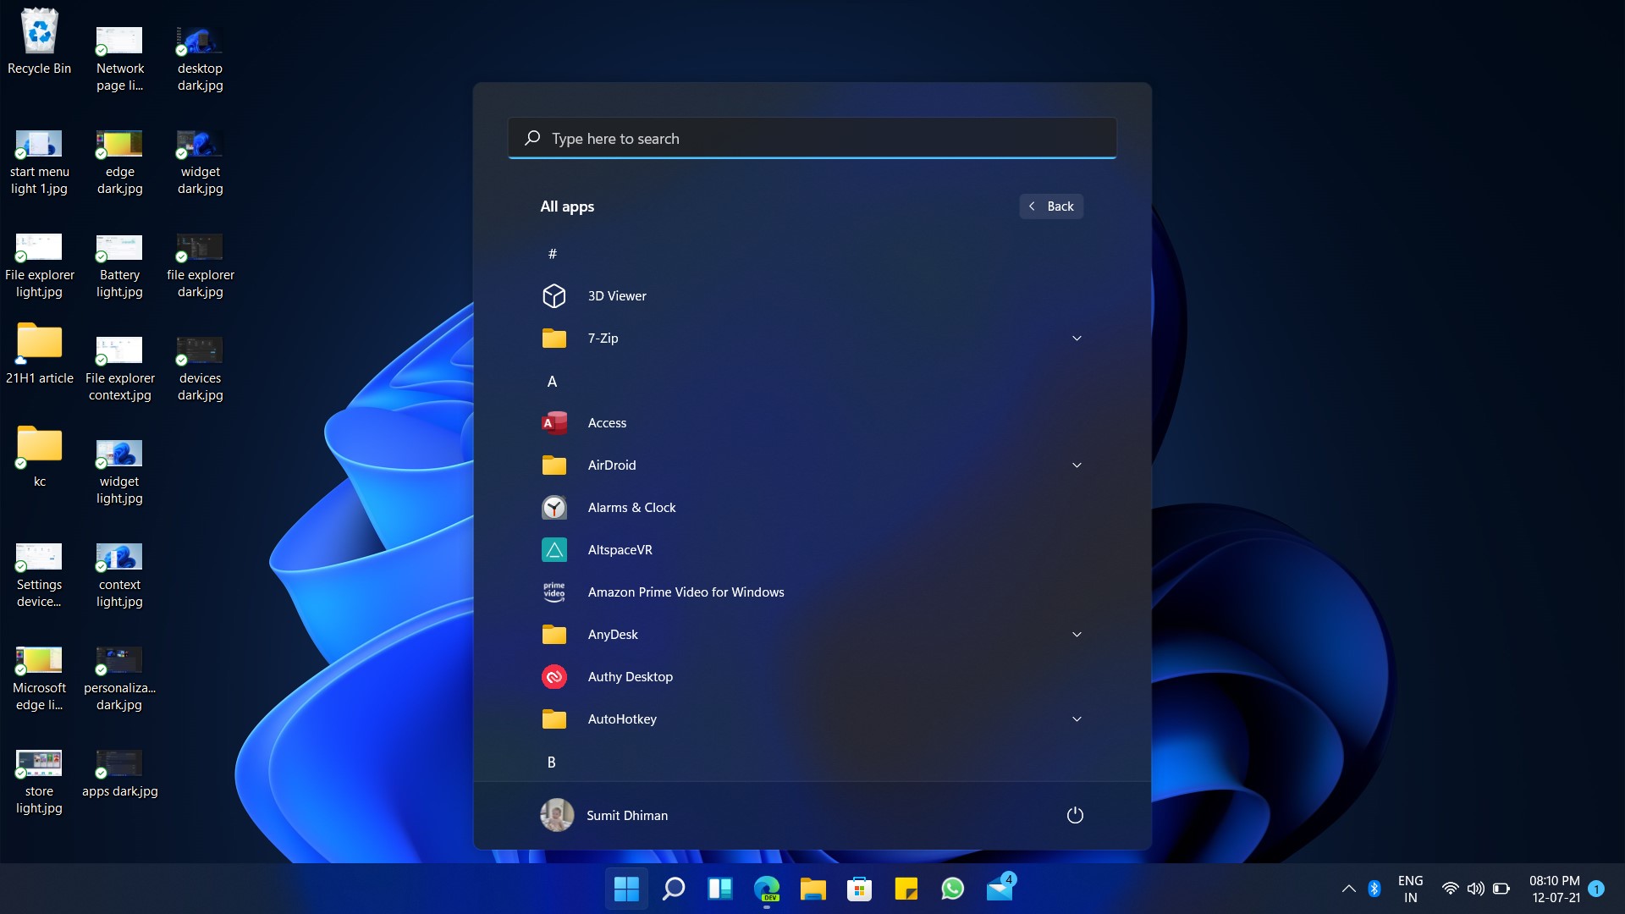The image size is (1625, 914).
Task: Open Mail app in taskbar
Action: pyautogui.click(x=1000, y=889)
